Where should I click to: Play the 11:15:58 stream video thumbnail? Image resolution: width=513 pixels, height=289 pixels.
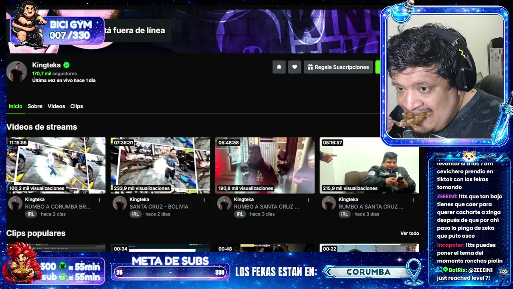click(56, 165)
